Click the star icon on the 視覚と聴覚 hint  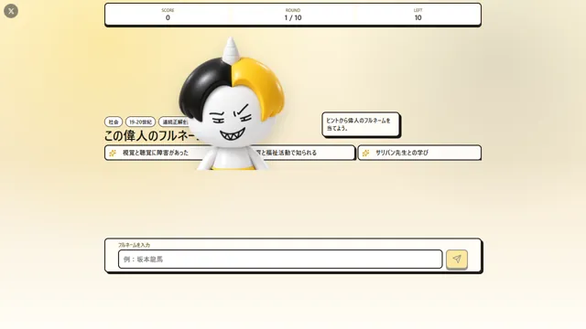113,153
